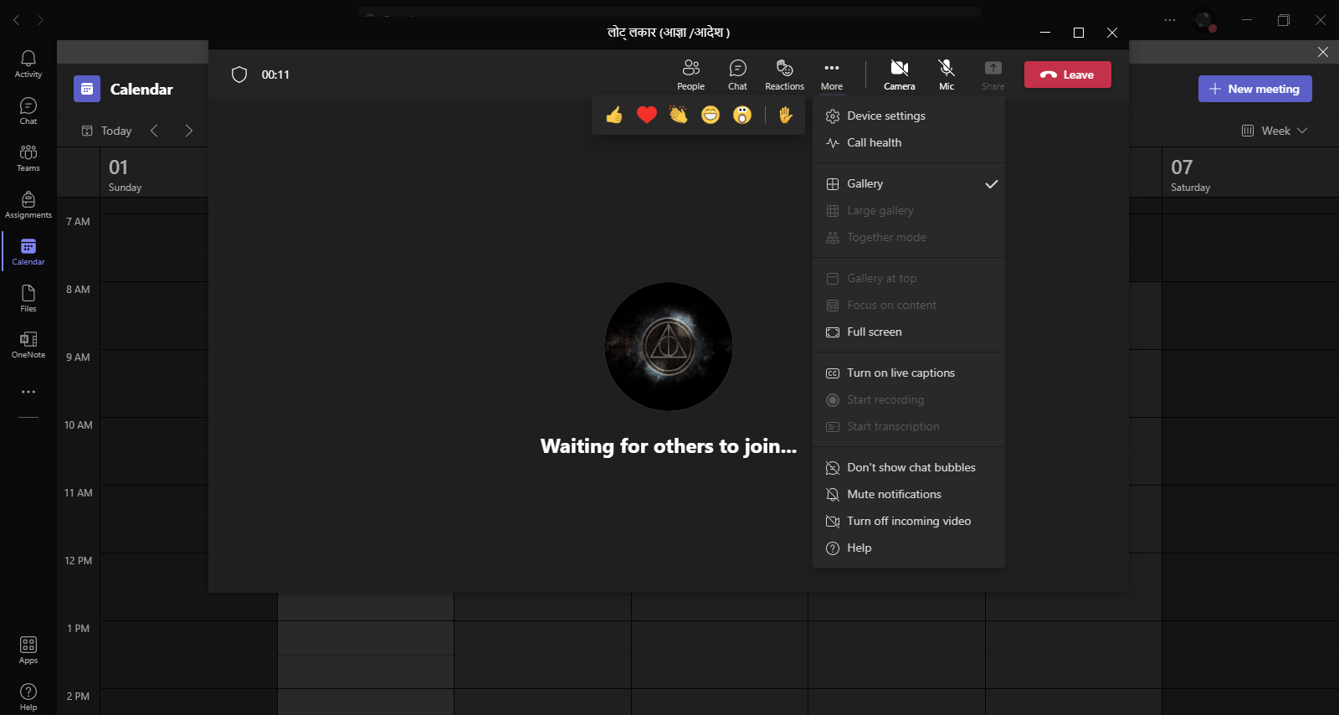Open Apps store in the sidebar
Viewport: 1339px width, 715px height.
pyautogui.click(x=28, y=650)
